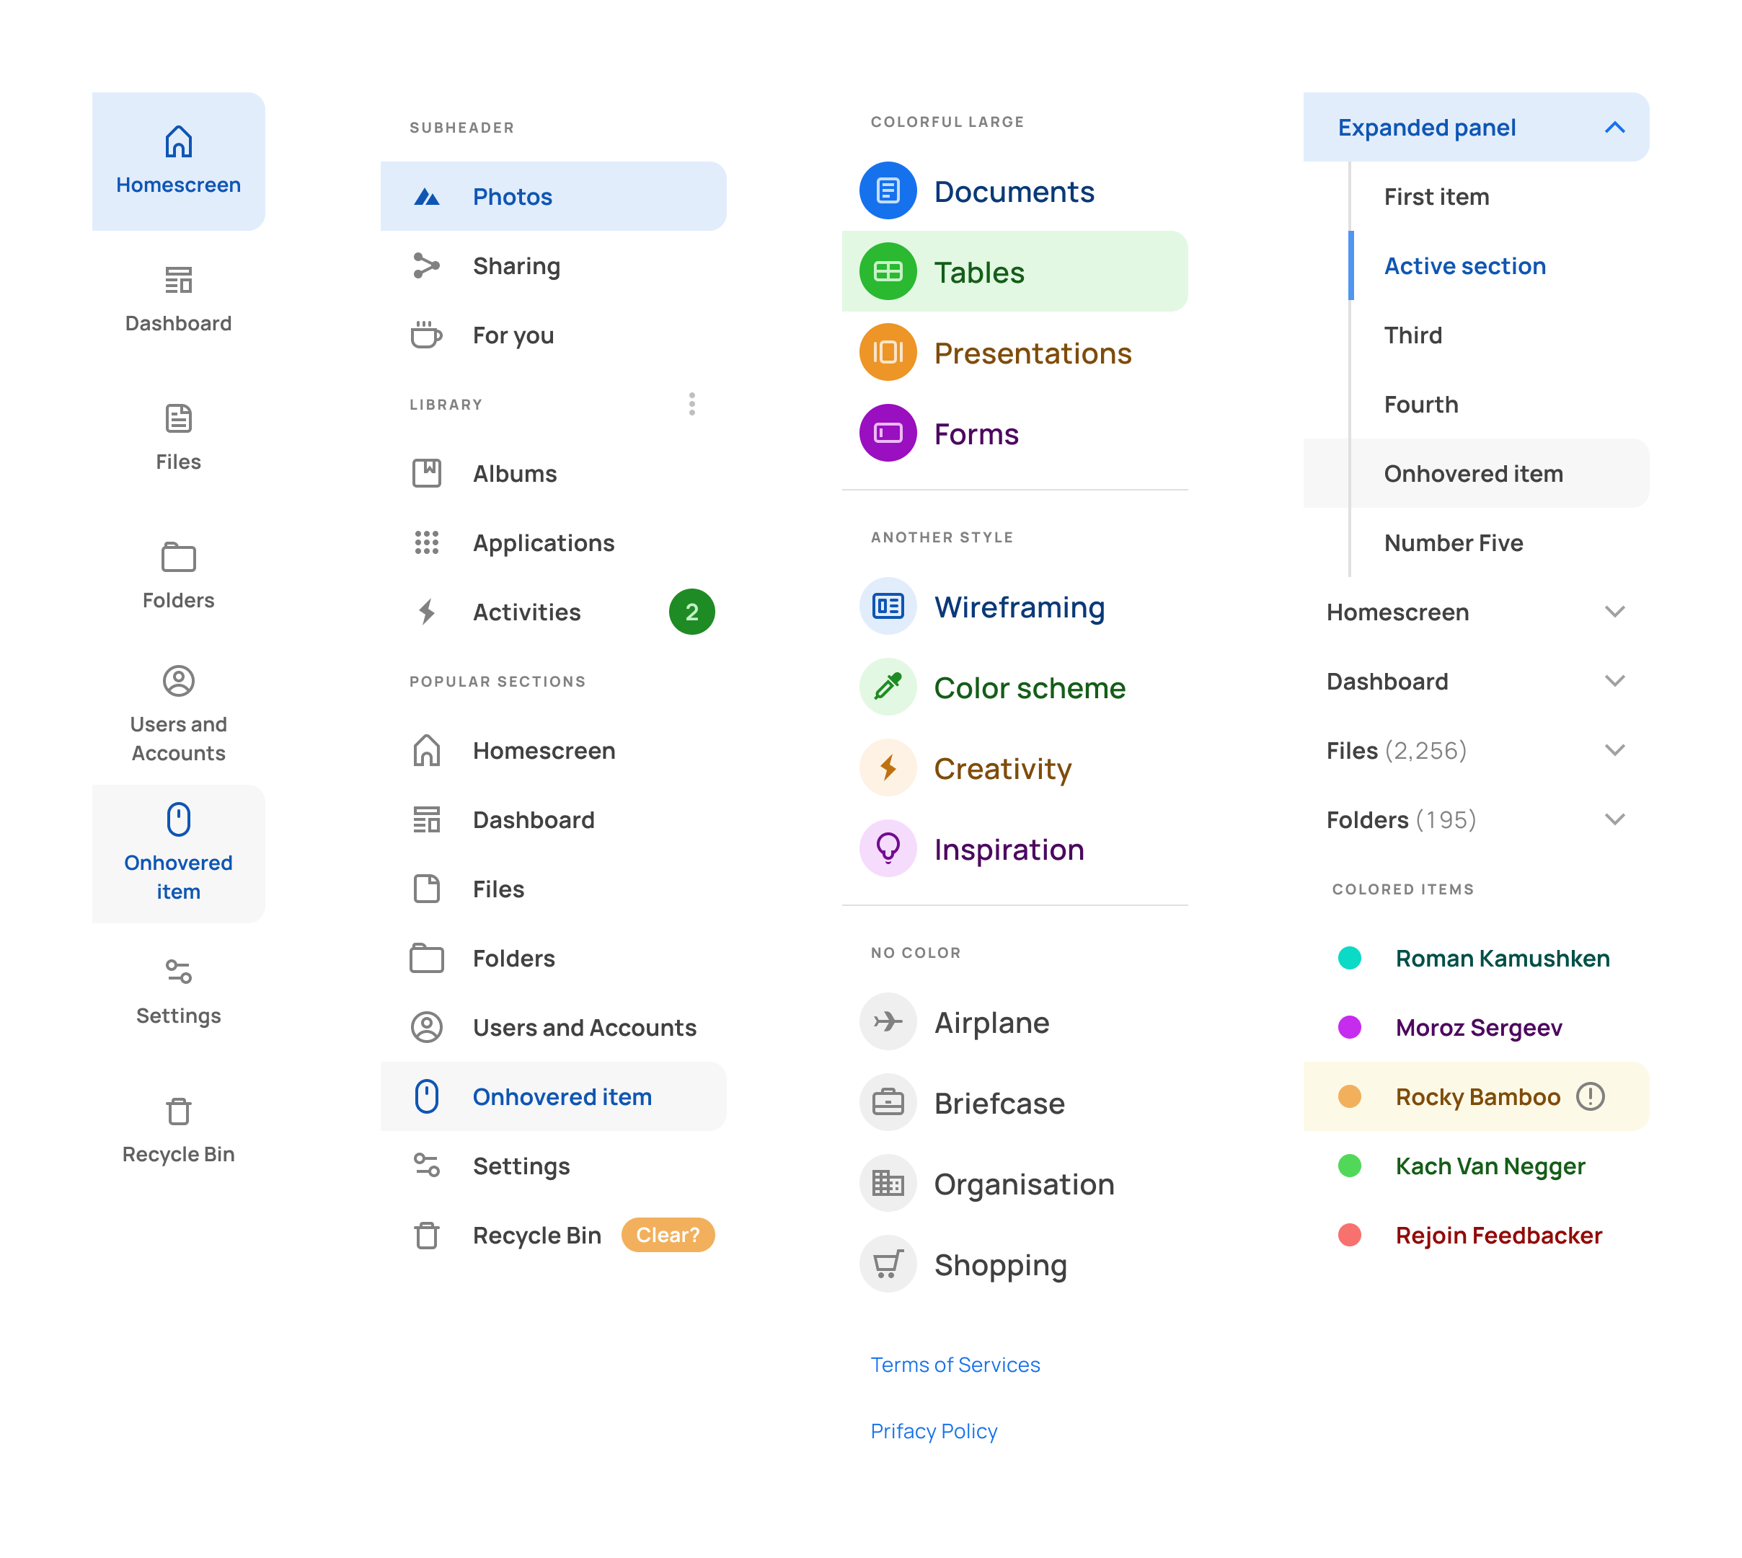
Task: Expand the Homescreen dropdown
Action: 1615,612
